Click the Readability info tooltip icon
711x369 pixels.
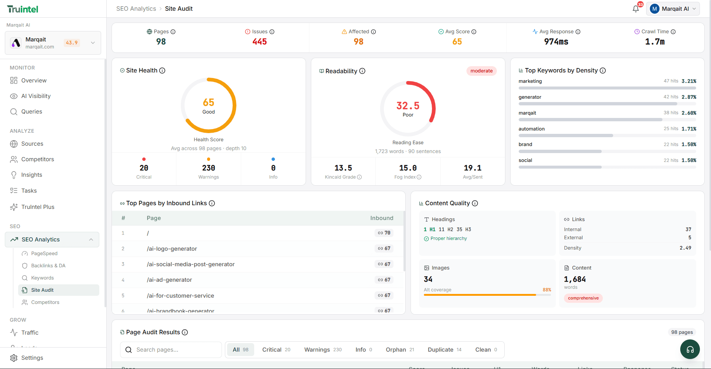click(362, 71)
